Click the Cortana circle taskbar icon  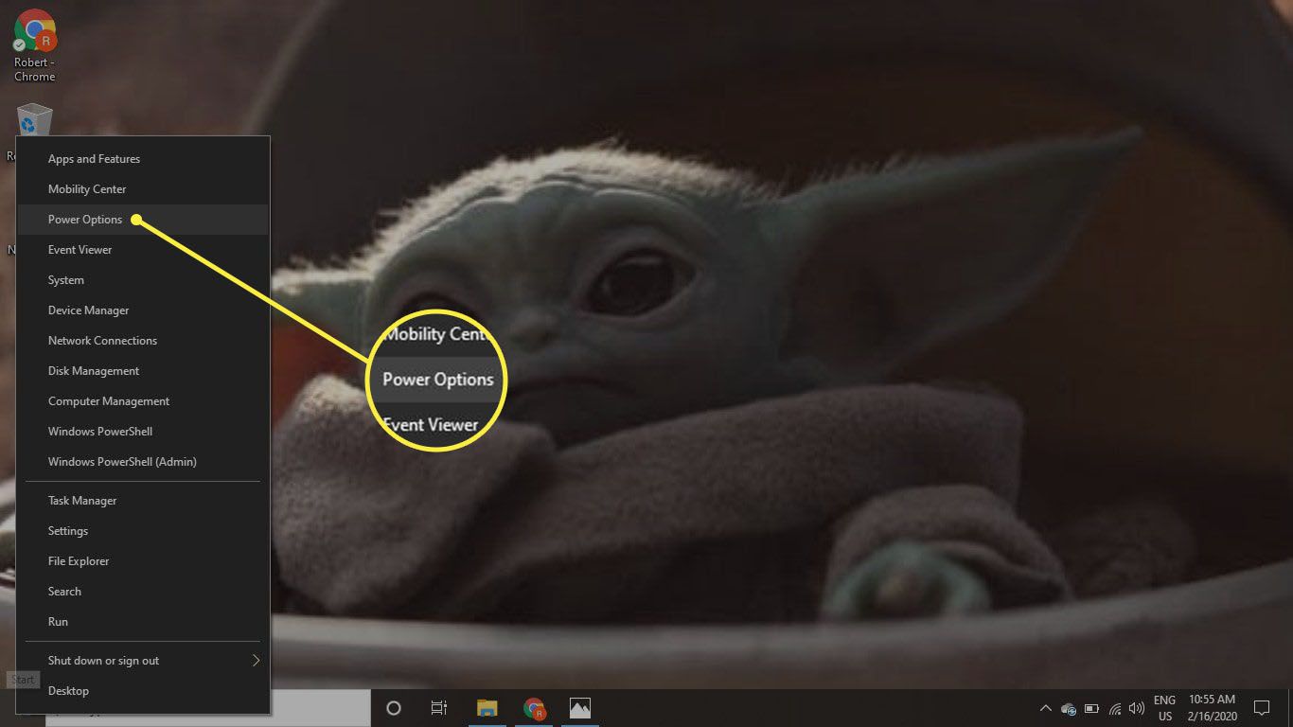(394, 708)
